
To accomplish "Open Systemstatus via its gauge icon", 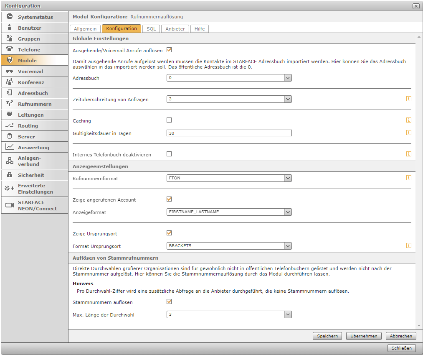I will 10,17.
